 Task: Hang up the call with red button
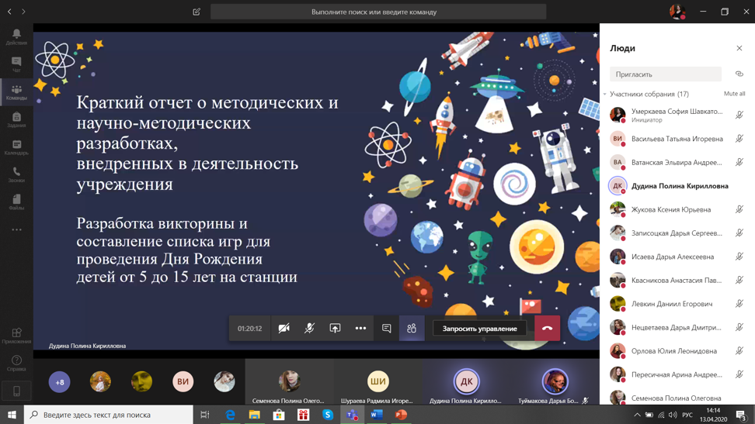pyautogui.click(x=547, y=329)
